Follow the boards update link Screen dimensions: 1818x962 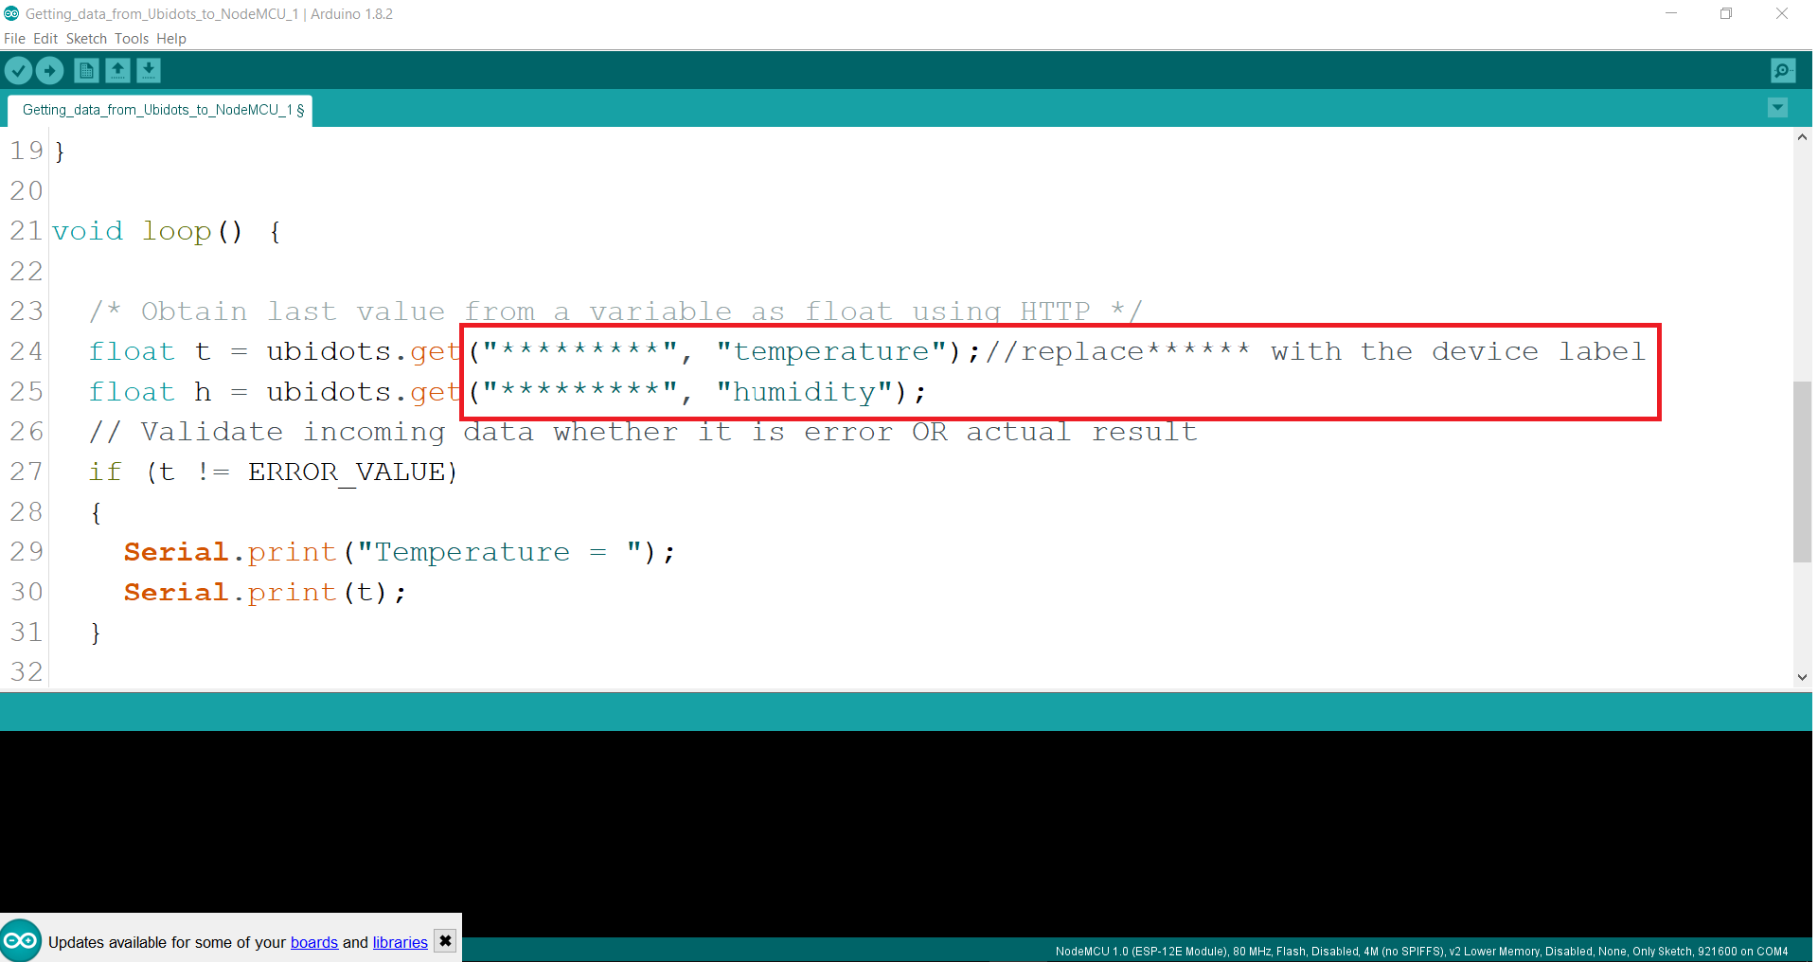[314, 942]
